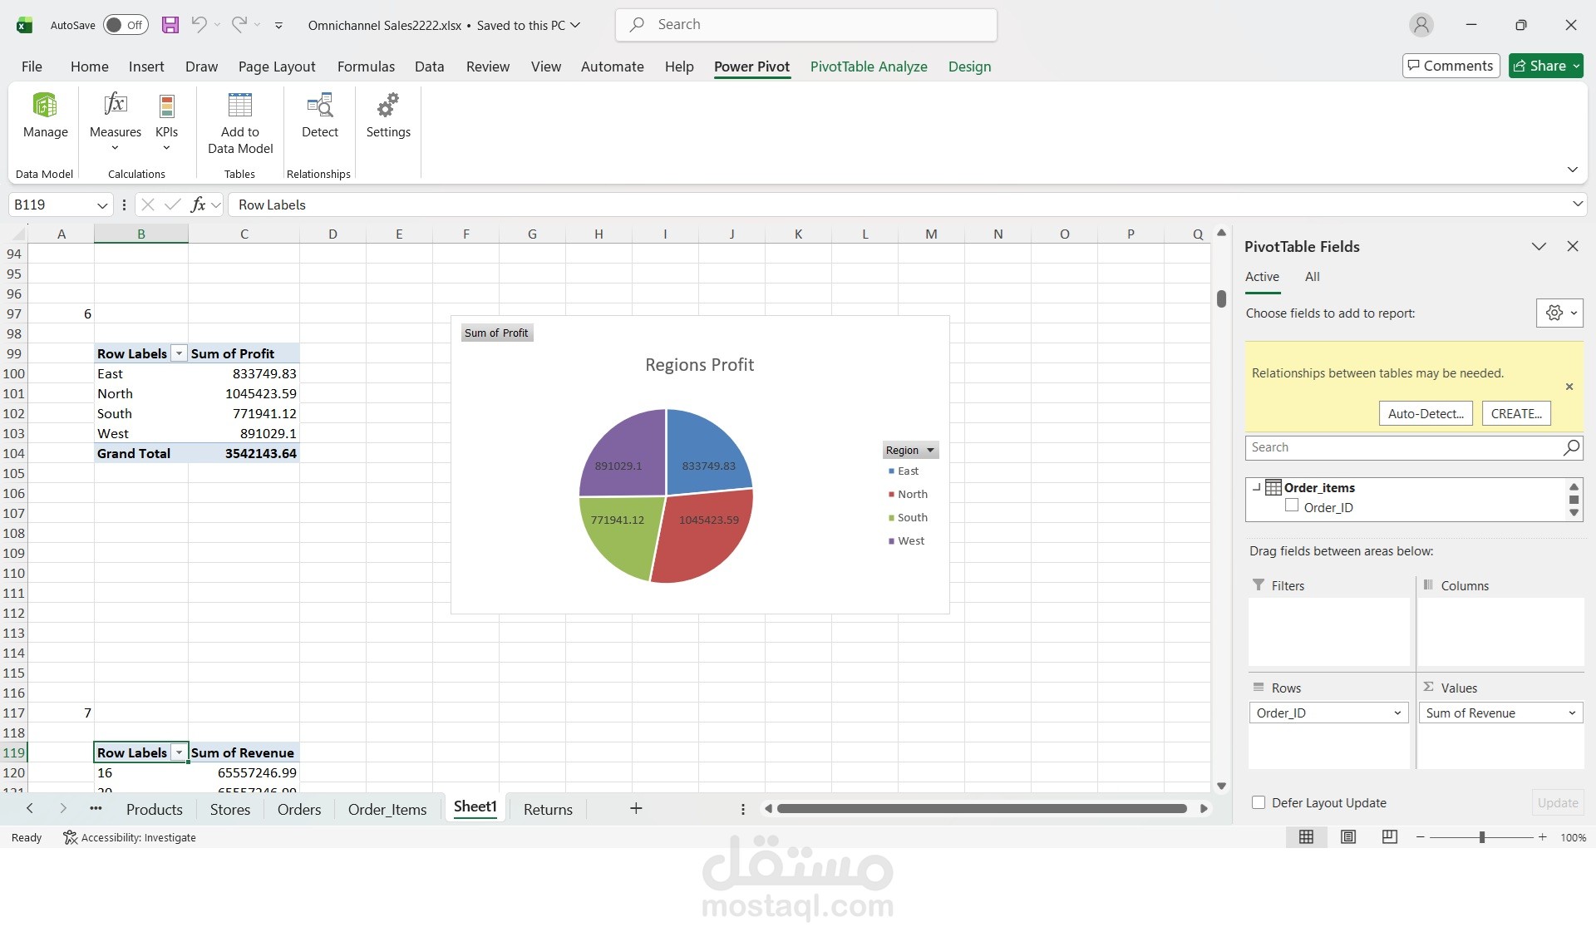Click the Save icon in title bar

(x=170, y=25)
